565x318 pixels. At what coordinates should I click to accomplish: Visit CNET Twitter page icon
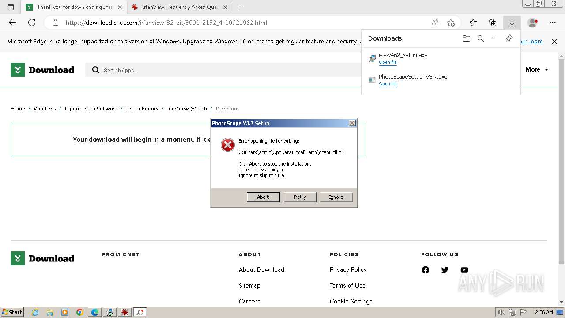pos(445,270)
